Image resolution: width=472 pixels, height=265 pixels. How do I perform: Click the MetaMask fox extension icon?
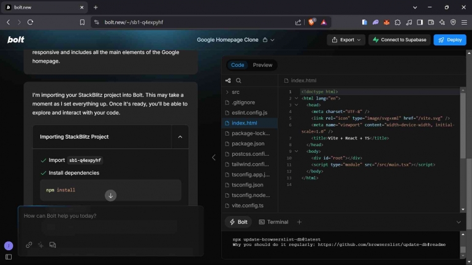coord(387,22)
